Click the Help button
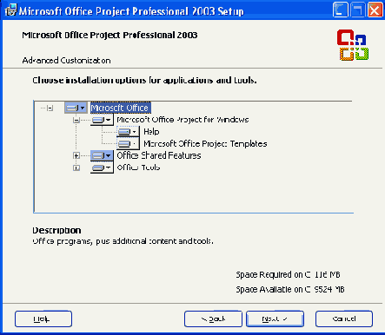The width and height of the screenshot is (385, 335). pyautogui.click(x=43, y=319)
